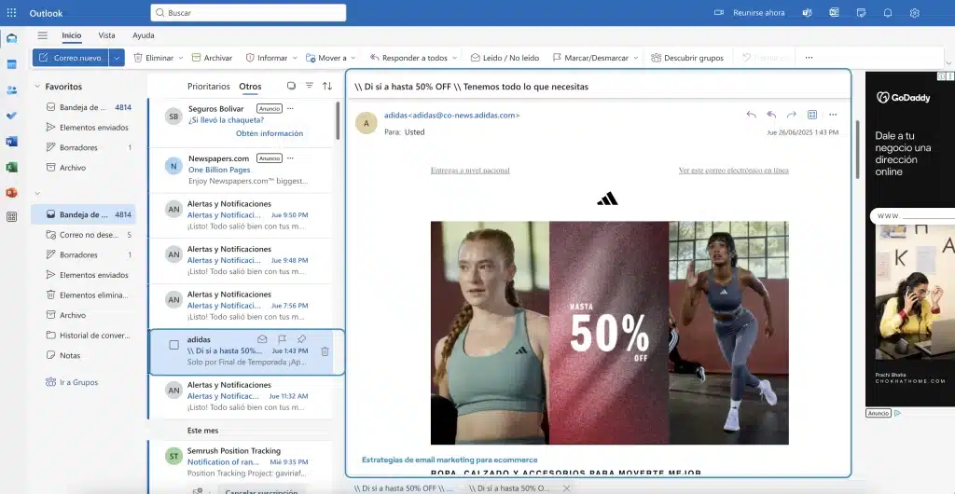Click Reunirse ahora in header
Screen dimensions: 955x494
click(749, 13)
